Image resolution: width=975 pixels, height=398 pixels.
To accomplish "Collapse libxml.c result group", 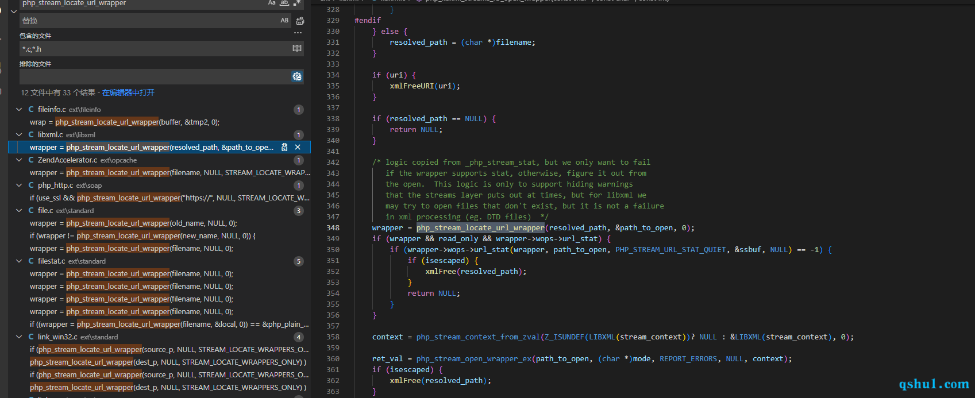I will (x=19, y=134).
